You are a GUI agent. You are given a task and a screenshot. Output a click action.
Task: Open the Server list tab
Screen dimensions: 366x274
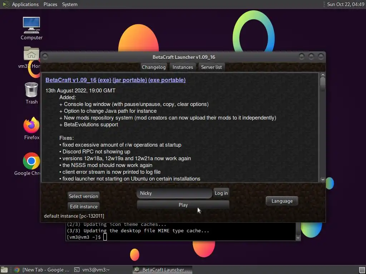(x=212, y=67)
